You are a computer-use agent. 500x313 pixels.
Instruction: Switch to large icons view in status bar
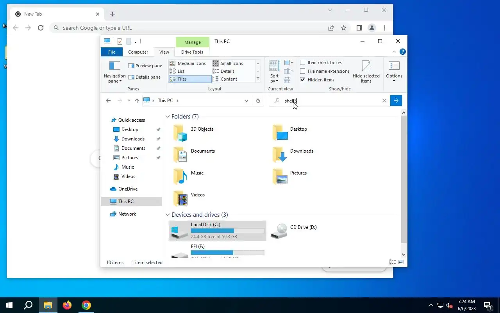click(401, 262)
